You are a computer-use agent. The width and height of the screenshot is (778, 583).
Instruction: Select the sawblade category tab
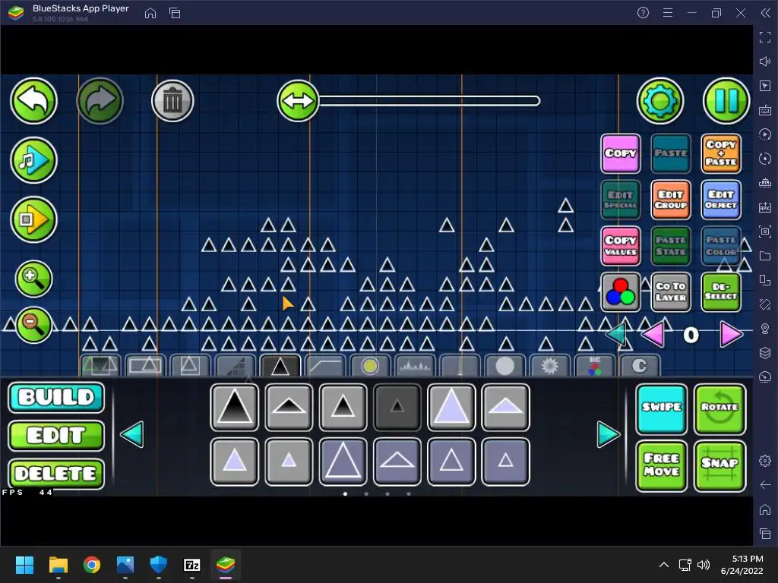click(550, 366)
